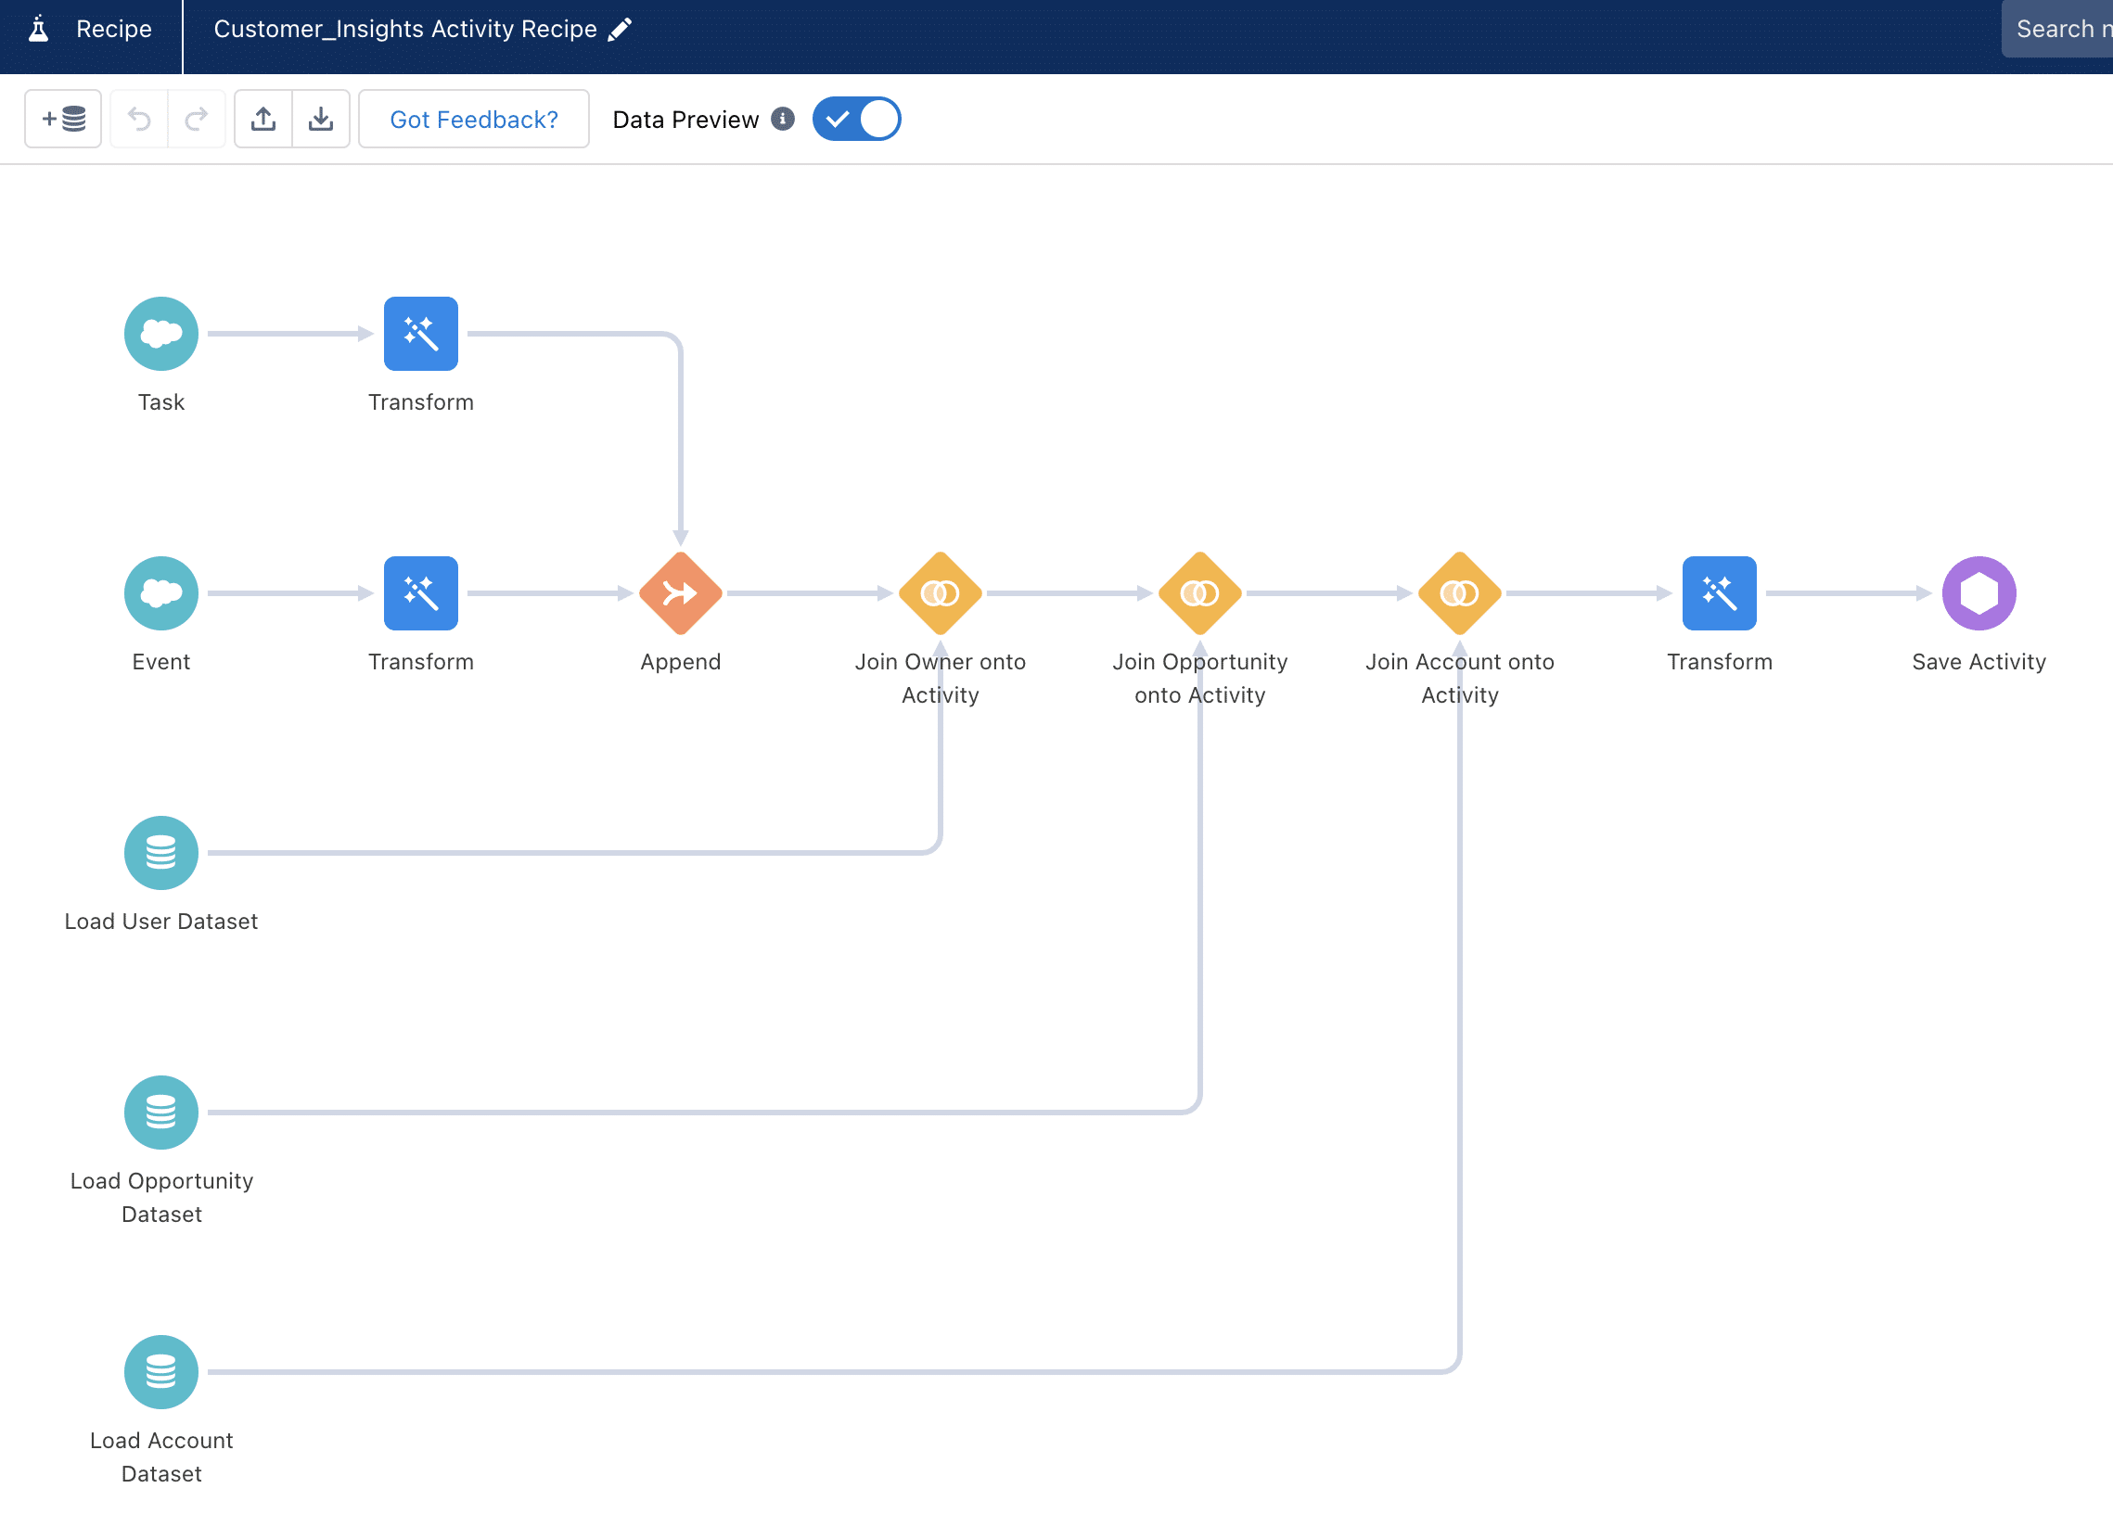Click the Join Opportunity onto Activity label

[1200, 679]
